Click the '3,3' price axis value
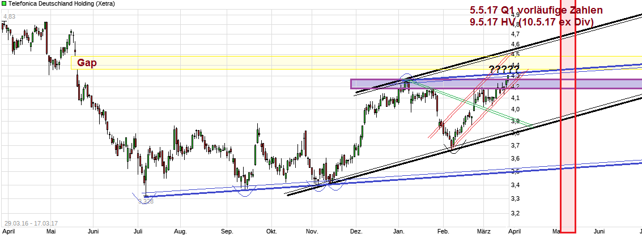 click(516, 199)
